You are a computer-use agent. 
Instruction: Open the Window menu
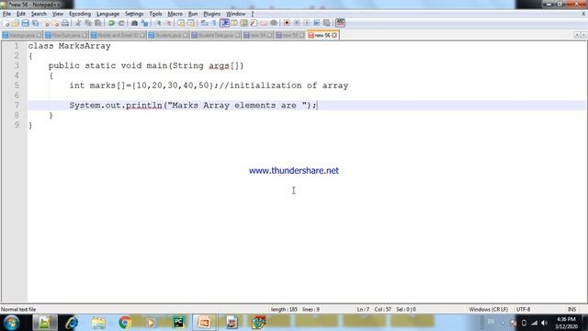(x=235, y=14)
